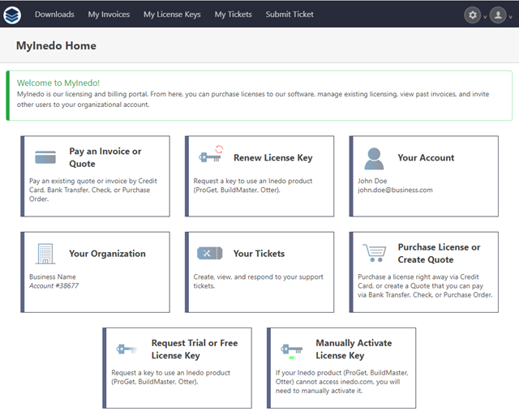Screen dimensions: 519x411
Task: Click the MyInedo Home page title
Action: click(x=56, y=45)
